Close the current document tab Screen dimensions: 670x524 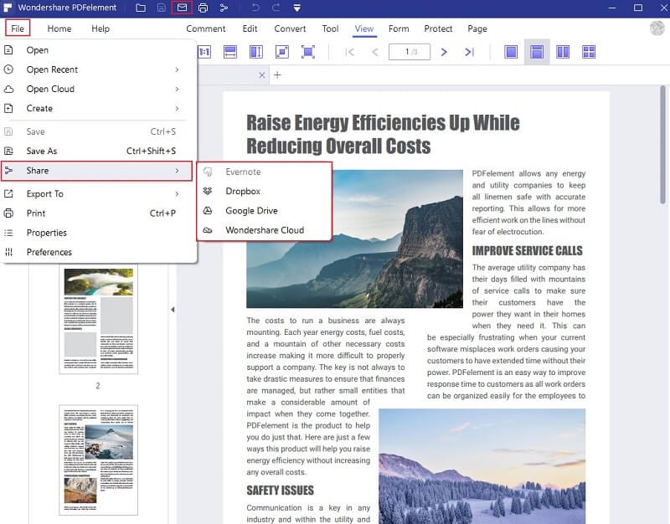(x=262, y=75)
